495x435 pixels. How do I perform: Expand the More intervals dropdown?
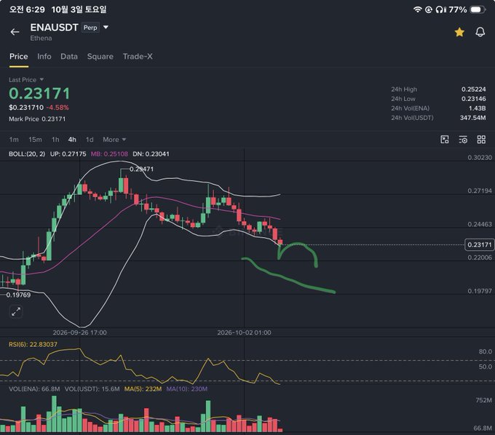click(x=114, y=140)
